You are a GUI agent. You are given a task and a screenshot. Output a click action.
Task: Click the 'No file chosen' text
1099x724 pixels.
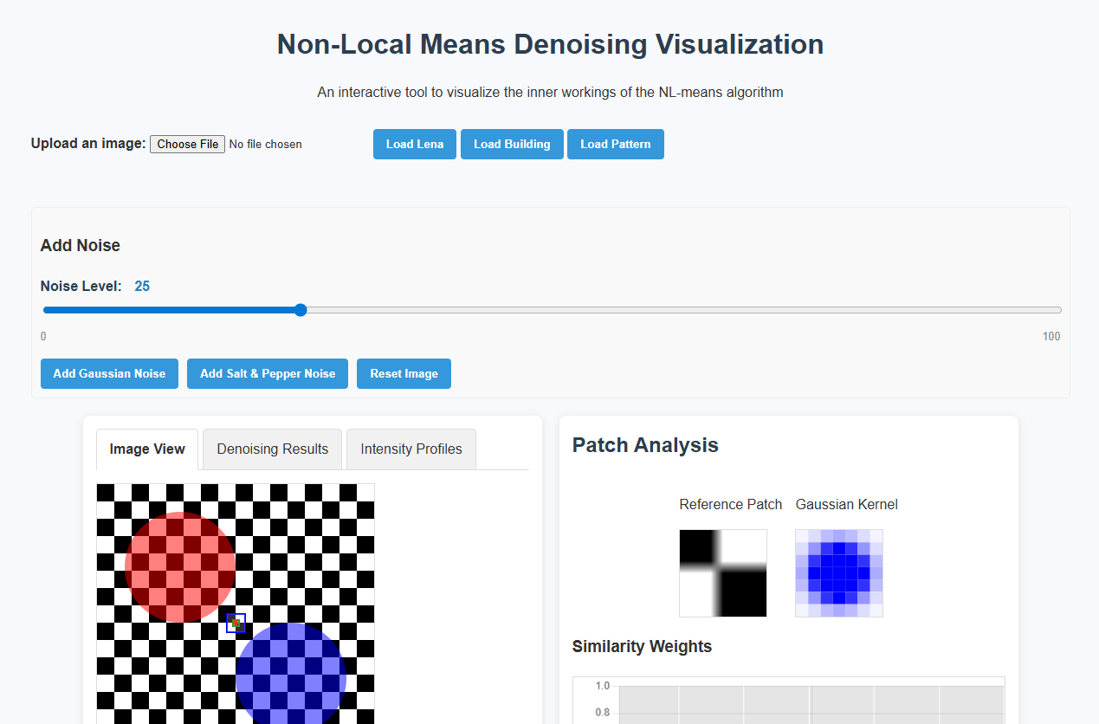pos(265,144)
